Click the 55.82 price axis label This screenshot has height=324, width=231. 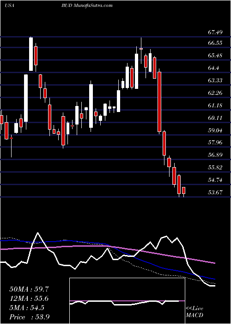point(215,167)
